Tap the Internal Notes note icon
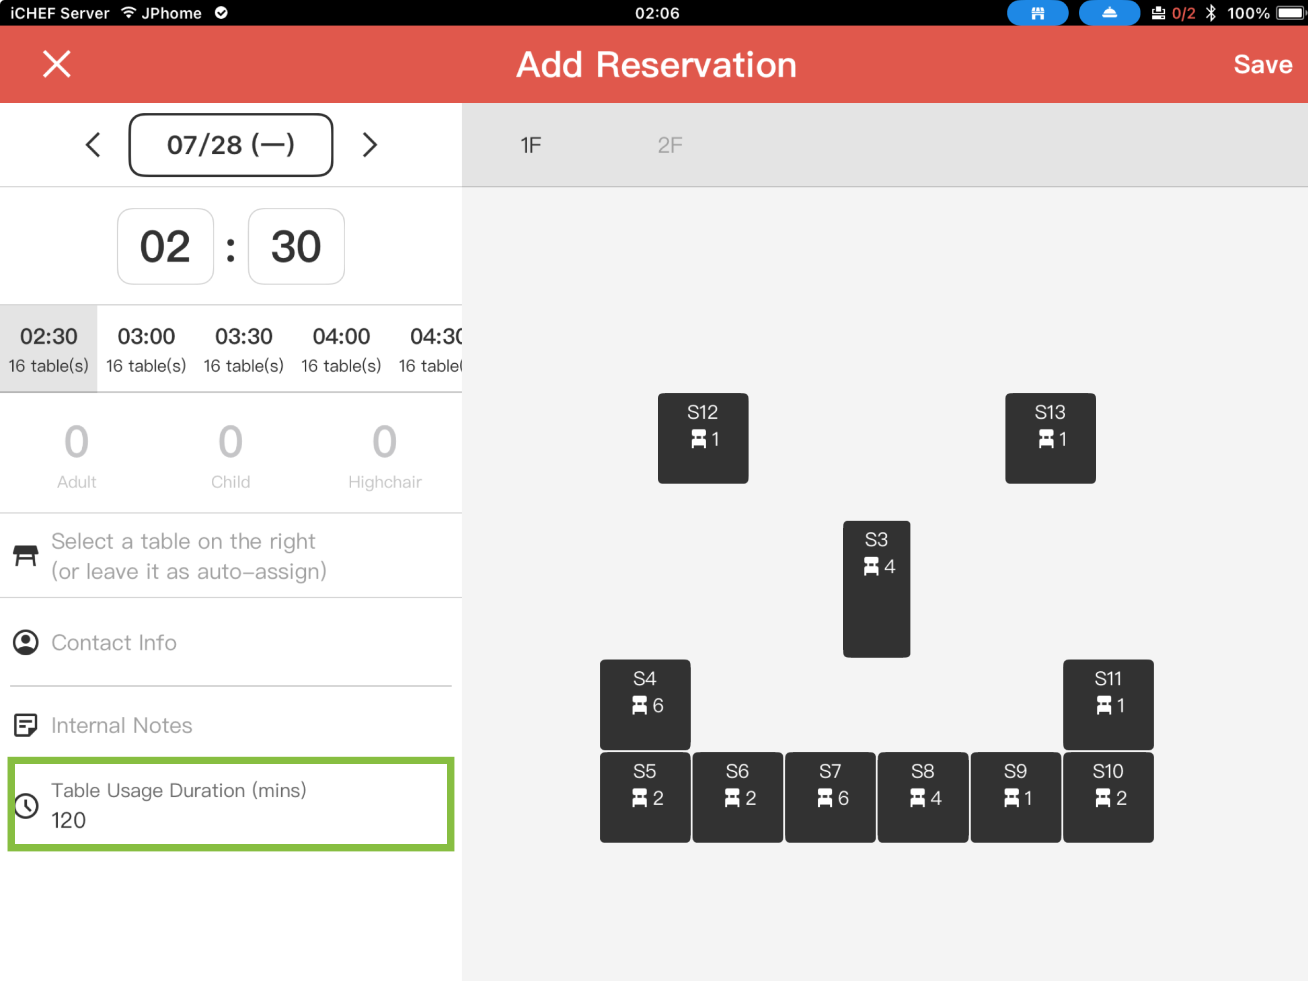The image size is (1308, 981). [25, 725]
